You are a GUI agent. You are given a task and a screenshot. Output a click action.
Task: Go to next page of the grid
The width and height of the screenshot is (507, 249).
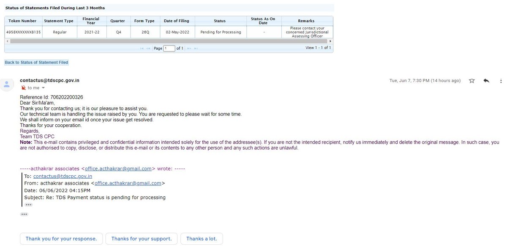pyautogui.click(x=189, y=48)
